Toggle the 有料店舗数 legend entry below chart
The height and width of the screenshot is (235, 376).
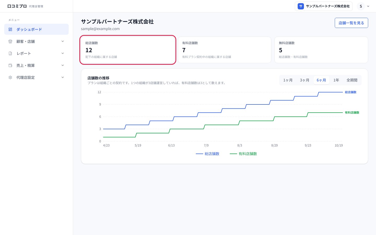tap(243, 154)
